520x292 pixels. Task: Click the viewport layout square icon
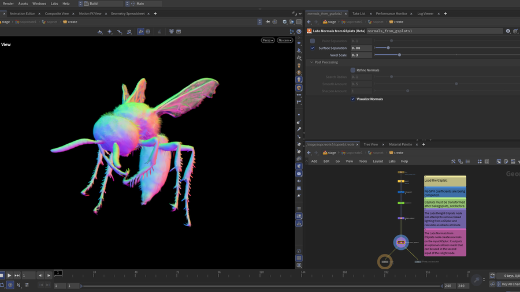299,22
